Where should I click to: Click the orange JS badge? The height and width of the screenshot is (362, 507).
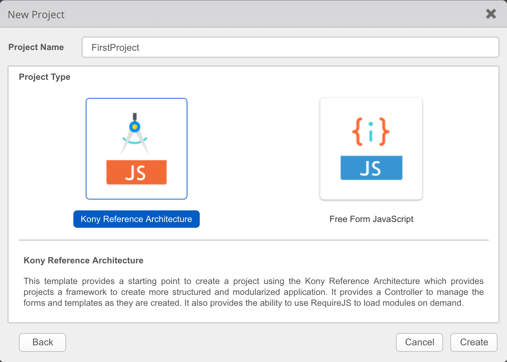click(x=136, y=172)
